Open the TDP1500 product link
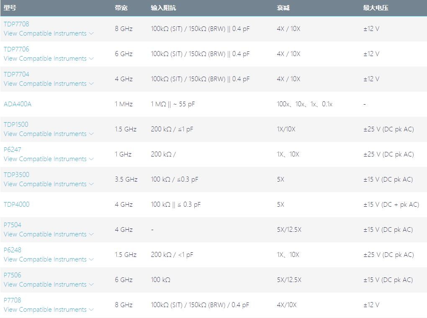 pyautogui.click(x=16, y=124)
